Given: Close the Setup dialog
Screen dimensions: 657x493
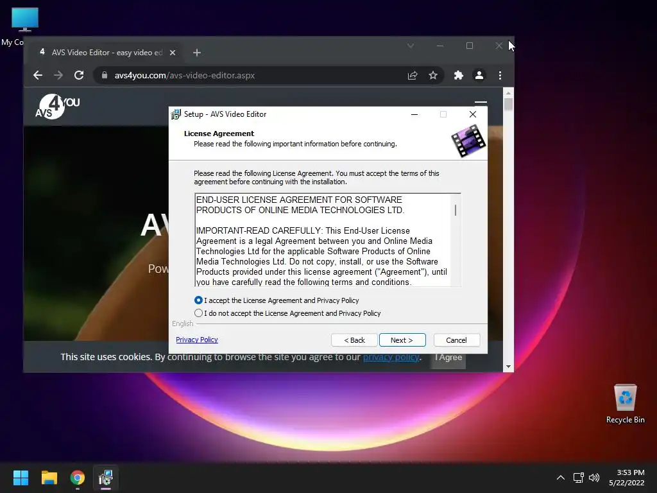Looking at the screenshot, I should (473, 114).
